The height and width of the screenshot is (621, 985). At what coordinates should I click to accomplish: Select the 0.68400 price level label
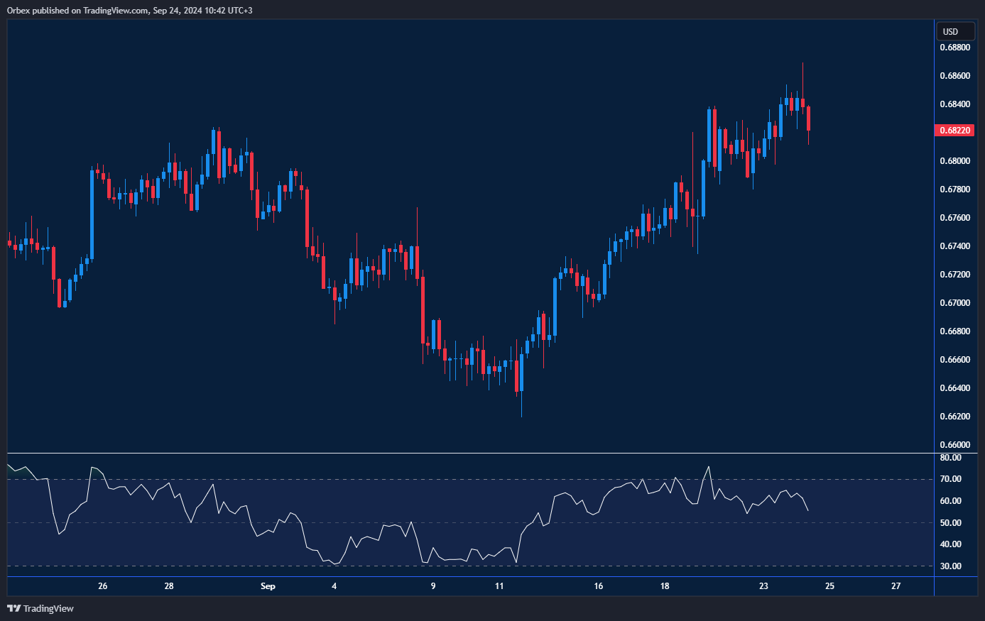(955, 104)
